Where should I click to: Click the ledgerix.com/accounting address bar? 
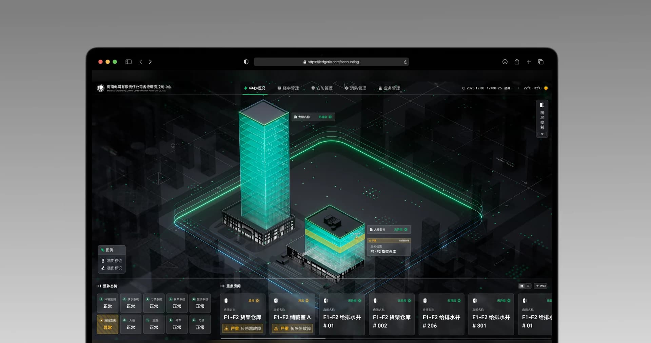331,62
